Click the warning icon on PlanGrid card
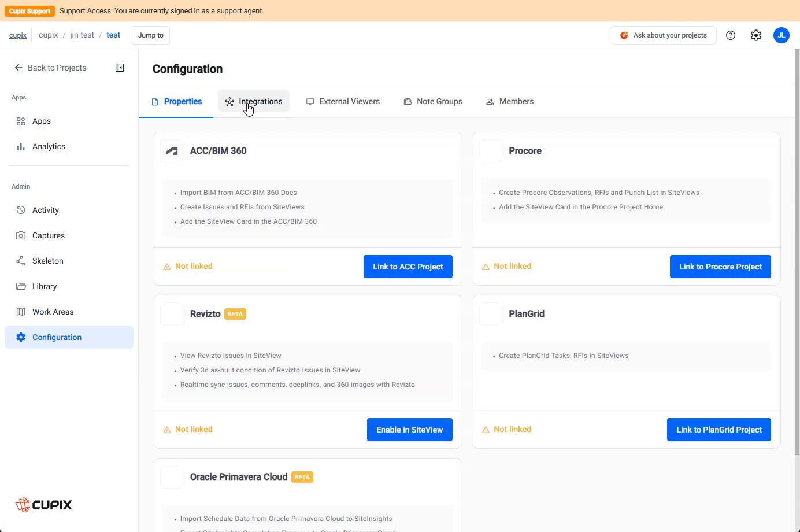This screenshot has height=532, width=800. click(486, 430)
